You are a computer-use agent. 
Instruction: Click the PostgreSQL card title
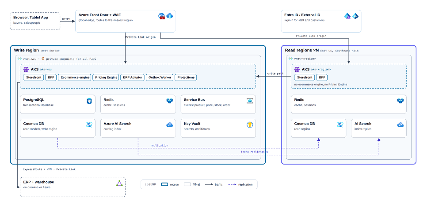[34, 100]
